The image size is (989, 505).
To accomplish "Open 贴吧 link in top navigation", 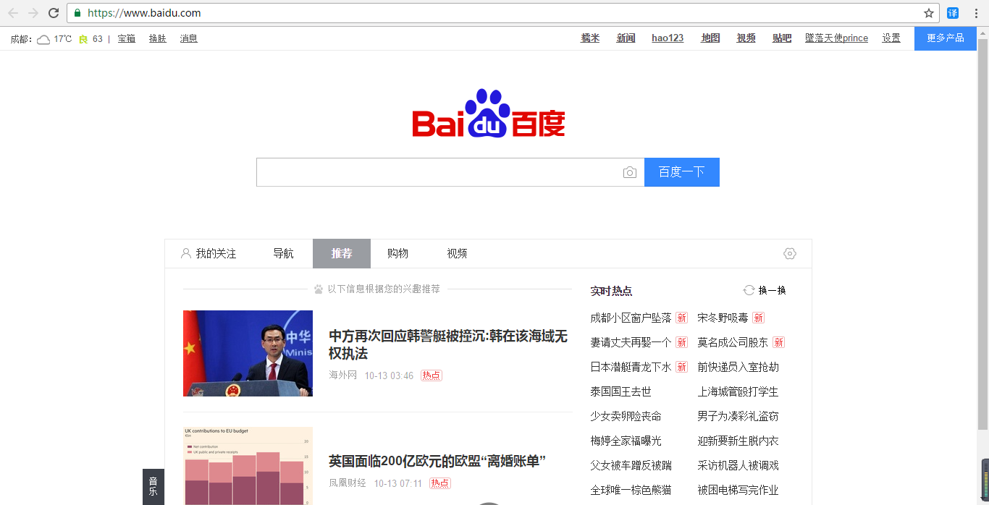I will click(x=782, y=38).
